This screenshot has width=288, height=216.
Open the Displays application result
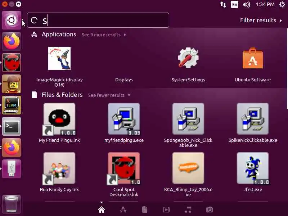coord(124,80)
